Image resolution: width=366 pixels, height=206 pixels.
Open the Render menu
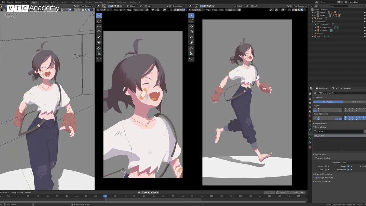pyautogui.click(x=10, y=2)
